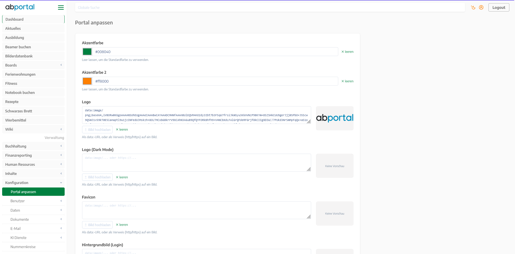Collapse the Konfiguration menu chevron
This screenshot has height=254, width=515.
point(61,183)
